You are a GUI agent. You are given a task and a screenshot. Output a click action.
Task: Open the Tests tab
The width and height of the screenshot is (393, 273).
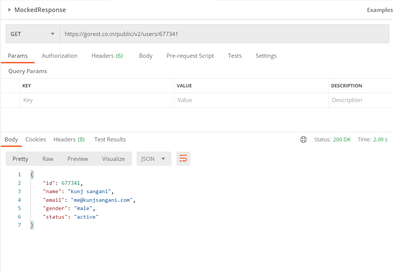pyautogui.click(x=235, y=55)
